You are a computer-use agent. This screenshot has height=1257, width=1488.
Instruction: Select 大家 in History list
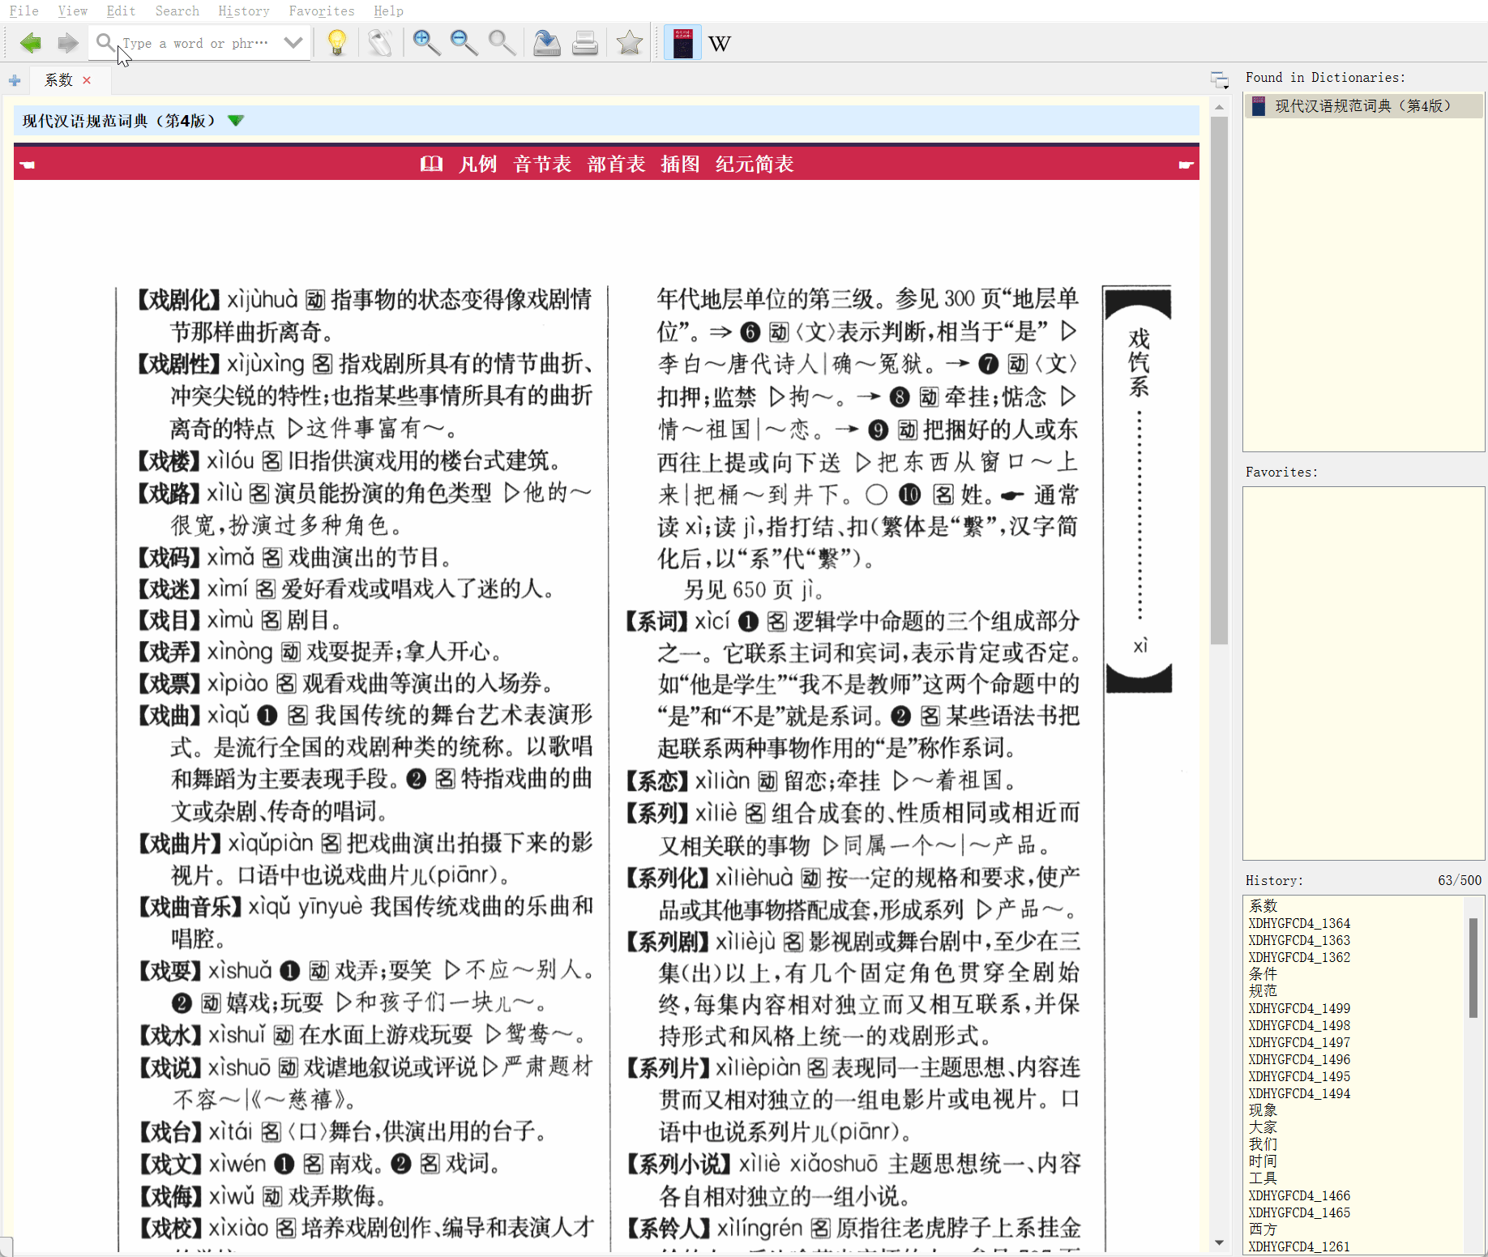click(1263, 1127)
